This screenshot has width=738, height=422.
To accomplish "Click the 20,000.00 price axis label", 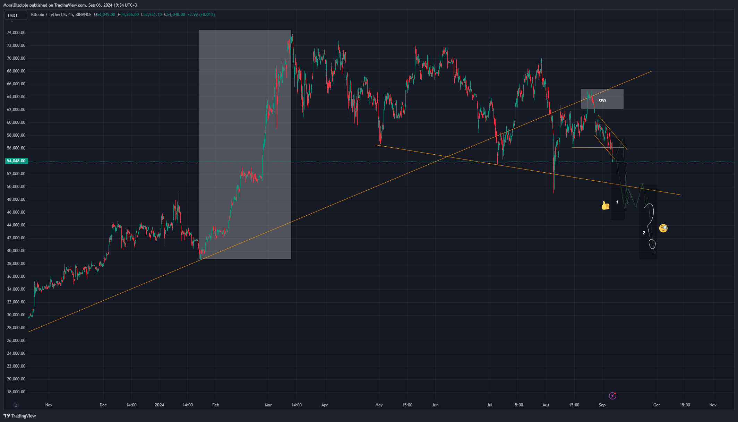I will (16, 379).
